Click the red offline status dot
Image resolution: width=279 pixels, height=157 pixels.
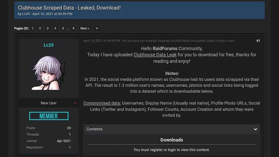point(75,103)
